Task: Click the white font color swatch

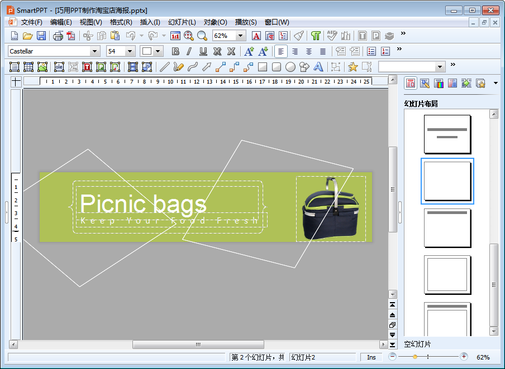Action: (x=147, y=51)
